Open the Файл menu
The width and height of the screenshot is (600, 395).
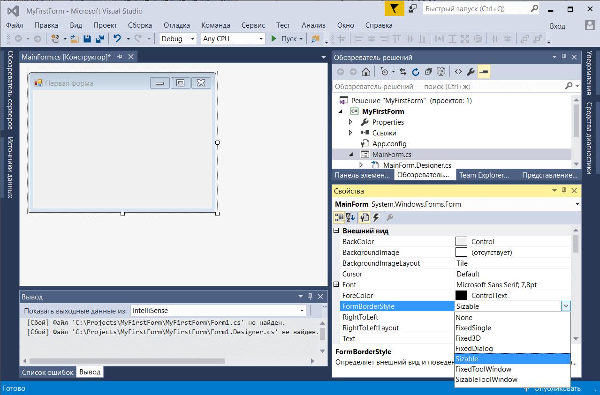[15, 25]
